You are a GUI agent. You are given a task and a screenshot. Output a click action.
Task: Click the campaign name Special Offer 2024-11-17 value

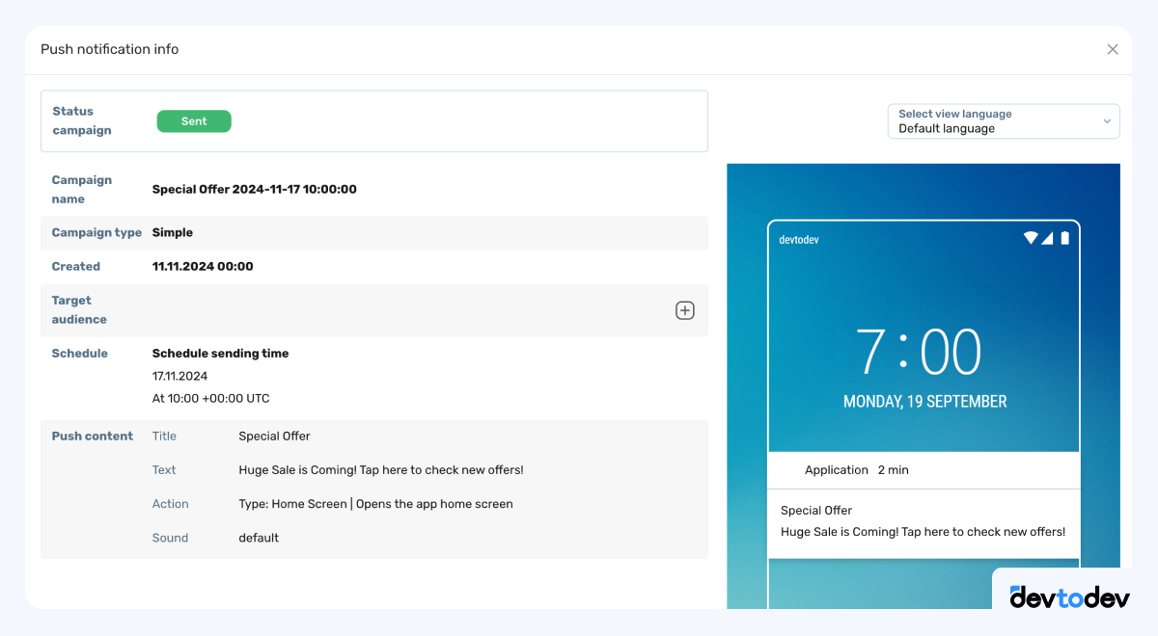point(255,190)
